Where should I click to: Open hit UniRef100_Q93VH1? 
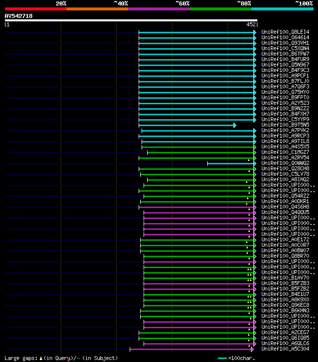[285, 43]
